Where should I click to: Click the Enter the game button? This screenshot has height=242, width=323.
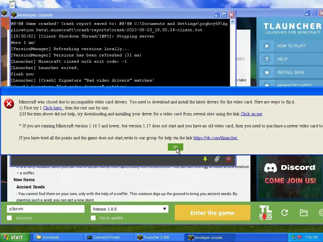pos(212,213)
